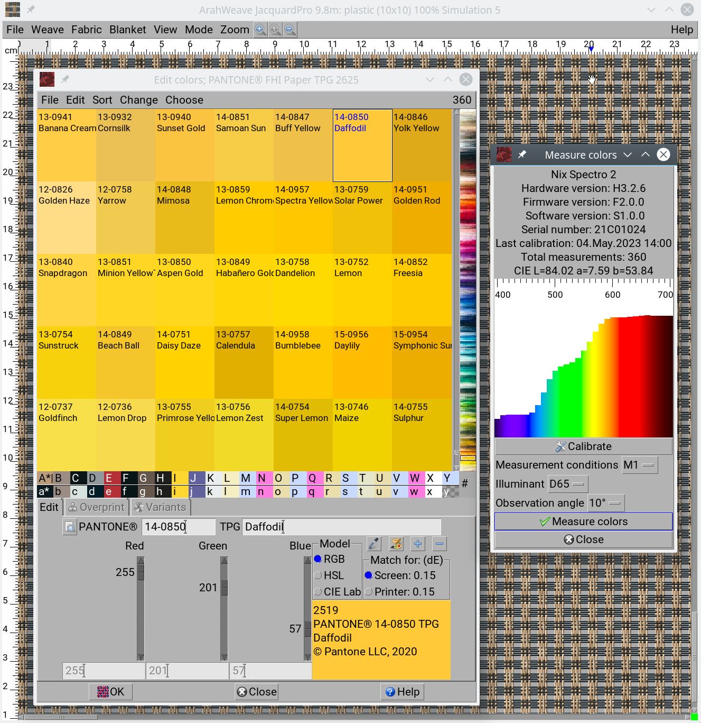Image resolution: width=701 pixels, height=723 pixels.
Task: Maximize the Edit colors window with up chevron
Action: [x=448, y=79]
